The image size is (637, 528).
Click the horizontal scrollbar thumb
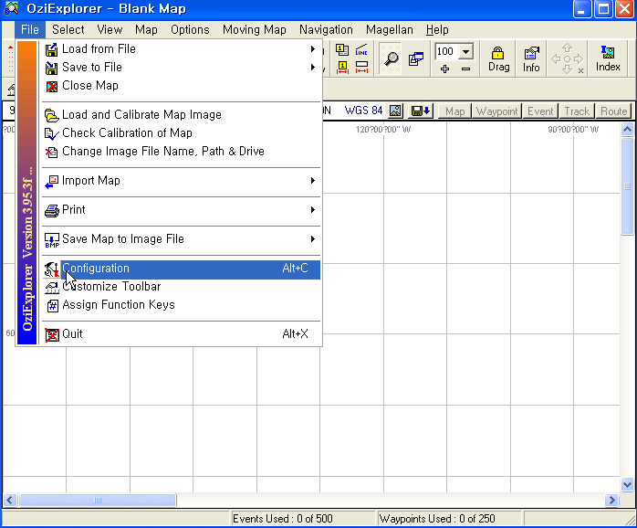coord(98,500)
